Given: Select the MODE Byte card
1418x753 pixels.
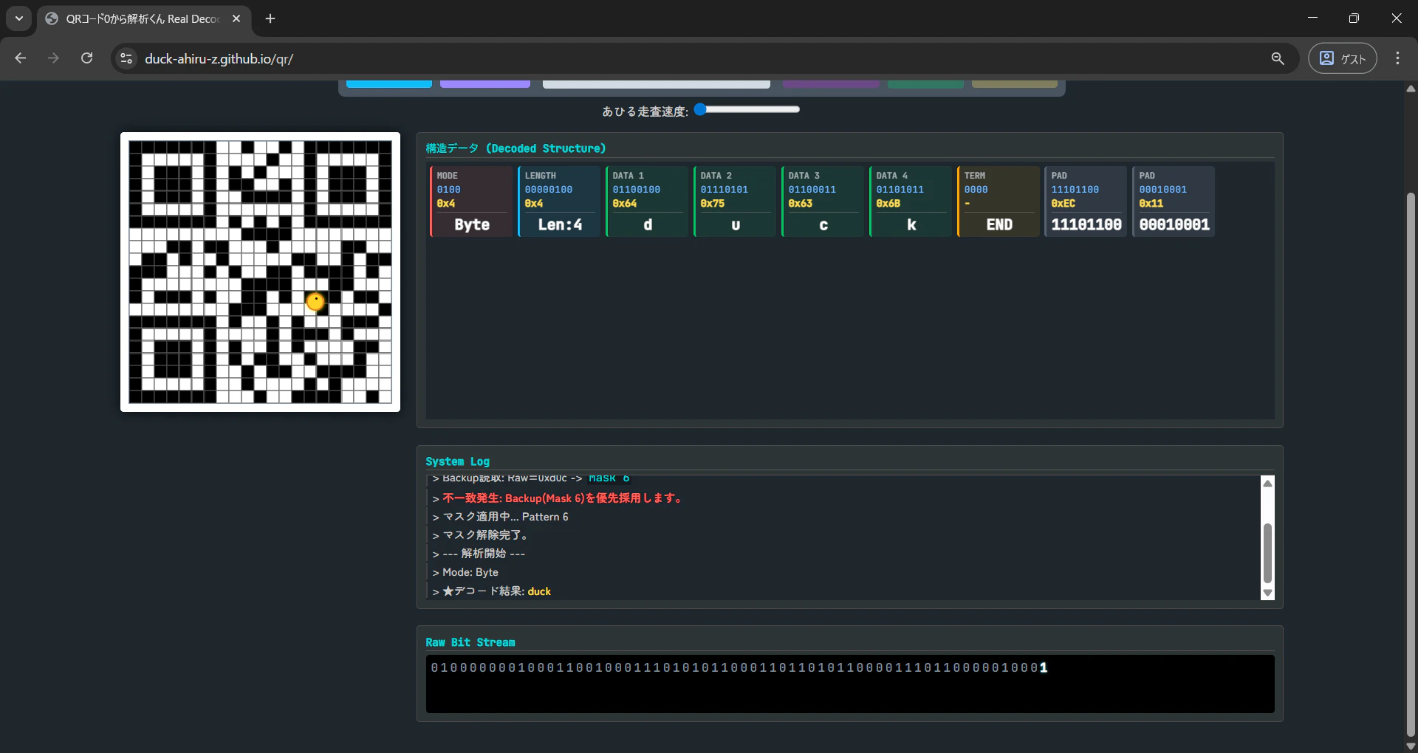Looking at the screenshot, I should [x=471, y=202].
